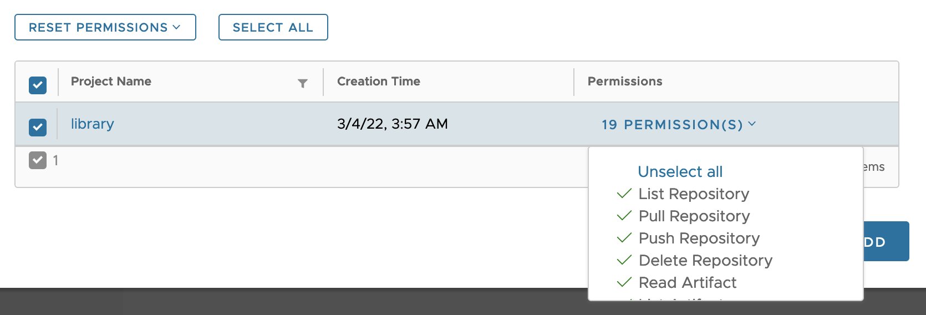This screenshot has height=315, width=926.
Task: Click the filter icon in Project Name column
Action: pos(303,83)
